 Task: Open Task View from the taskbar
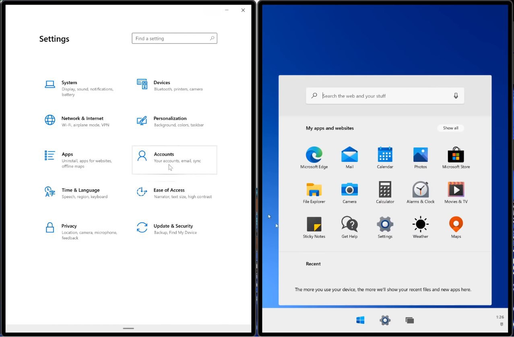click(410, 320)
